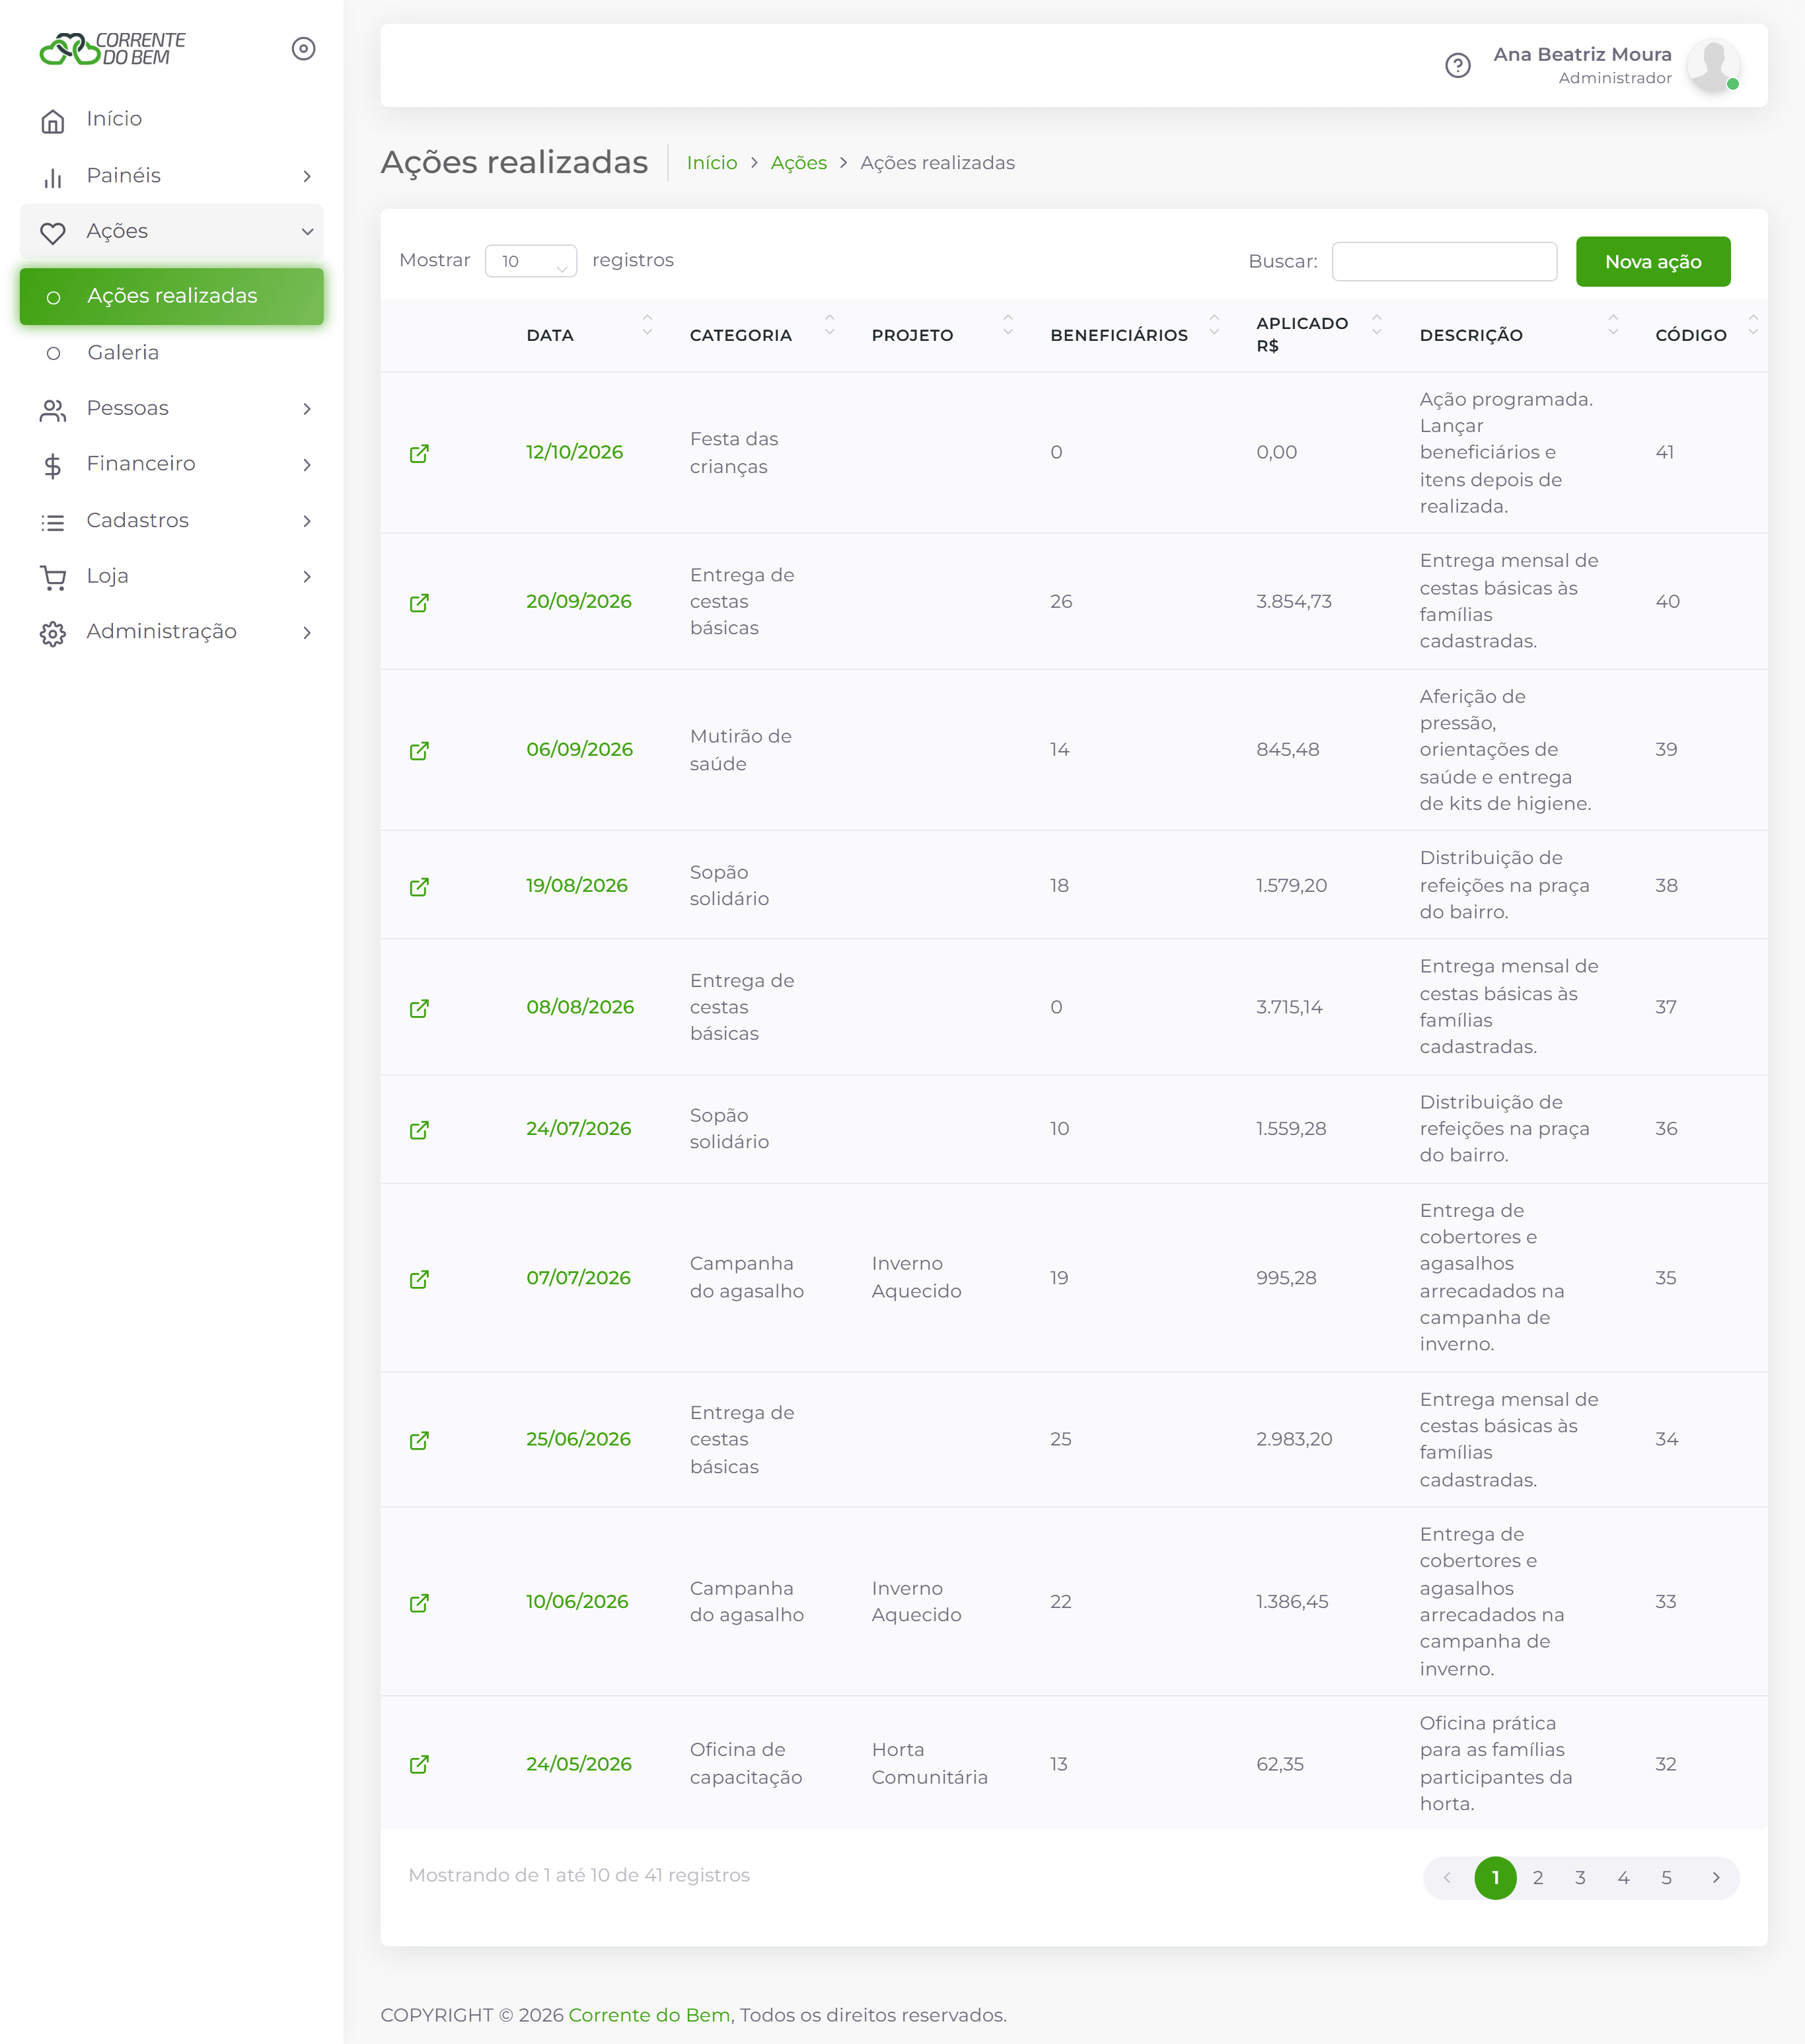Open external link icon for 20/09/2026 row
Image resolution: width=1805 pixels, height=2044 pixels.
click(x=419, y=602)
